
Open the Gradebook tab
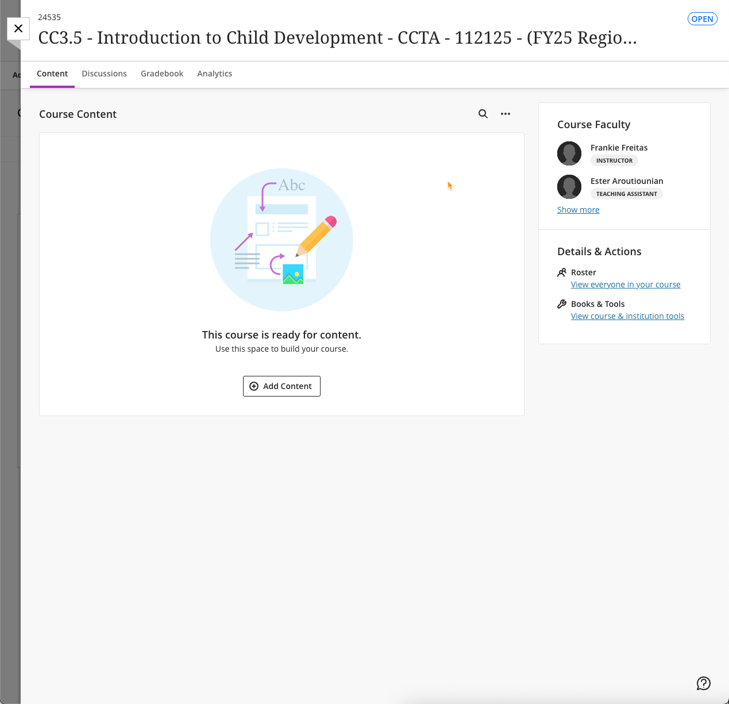point(162,74)
